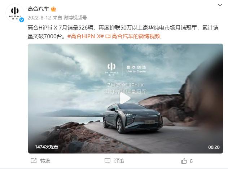The width and height of the screenshot is (228, 169).
Task: Click the car in the video thumbnail
Action: tap(133, 118)
